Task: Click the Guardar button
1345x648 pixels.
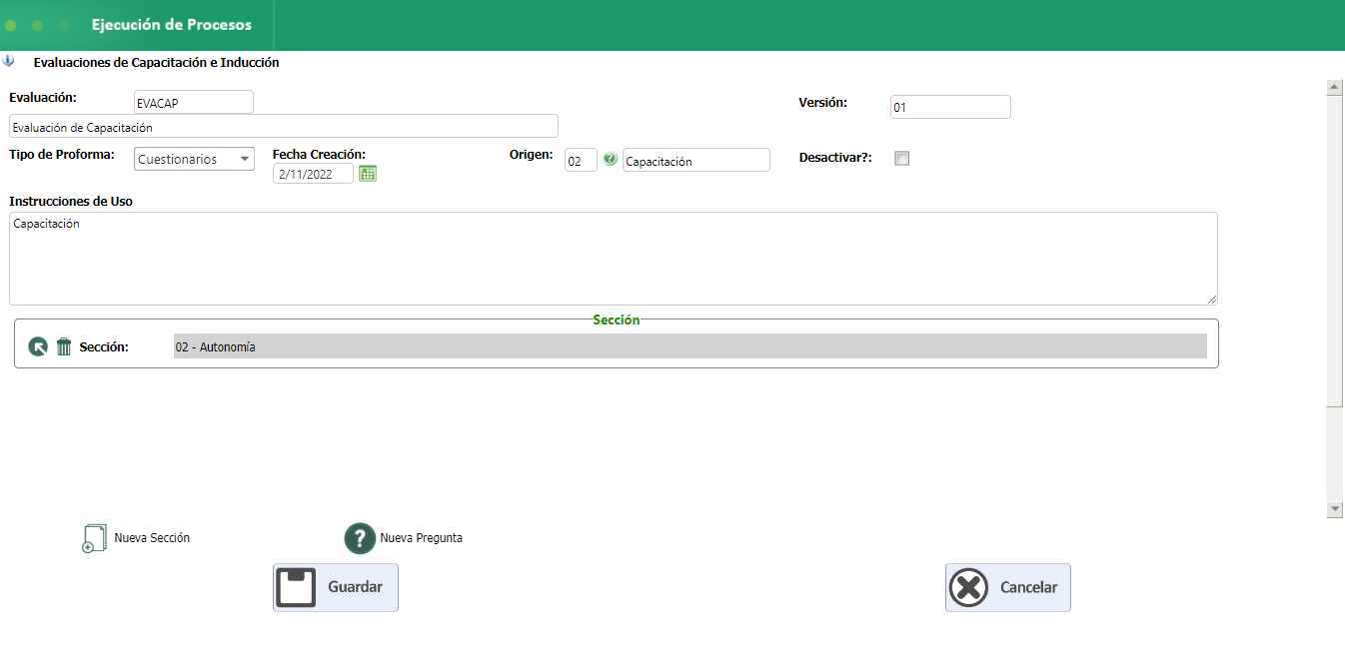Action: coord(336,587)
